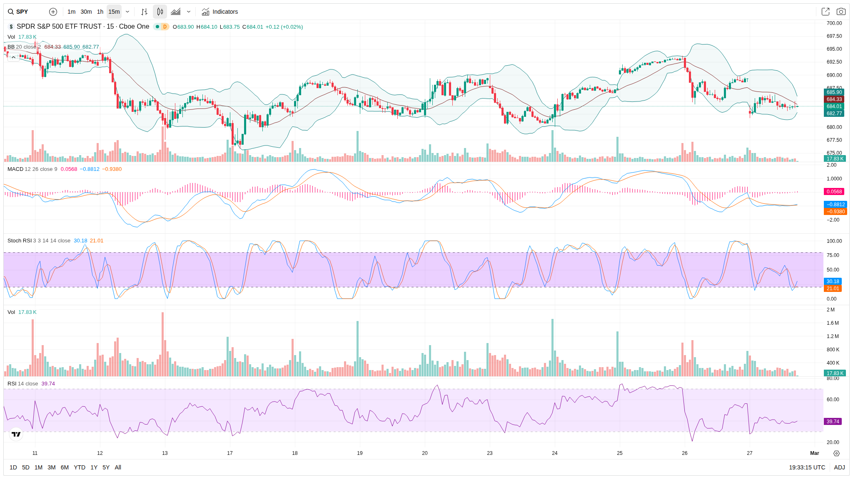
Task: Select the Bars chart style icon
Action: (x=144, y=12)
